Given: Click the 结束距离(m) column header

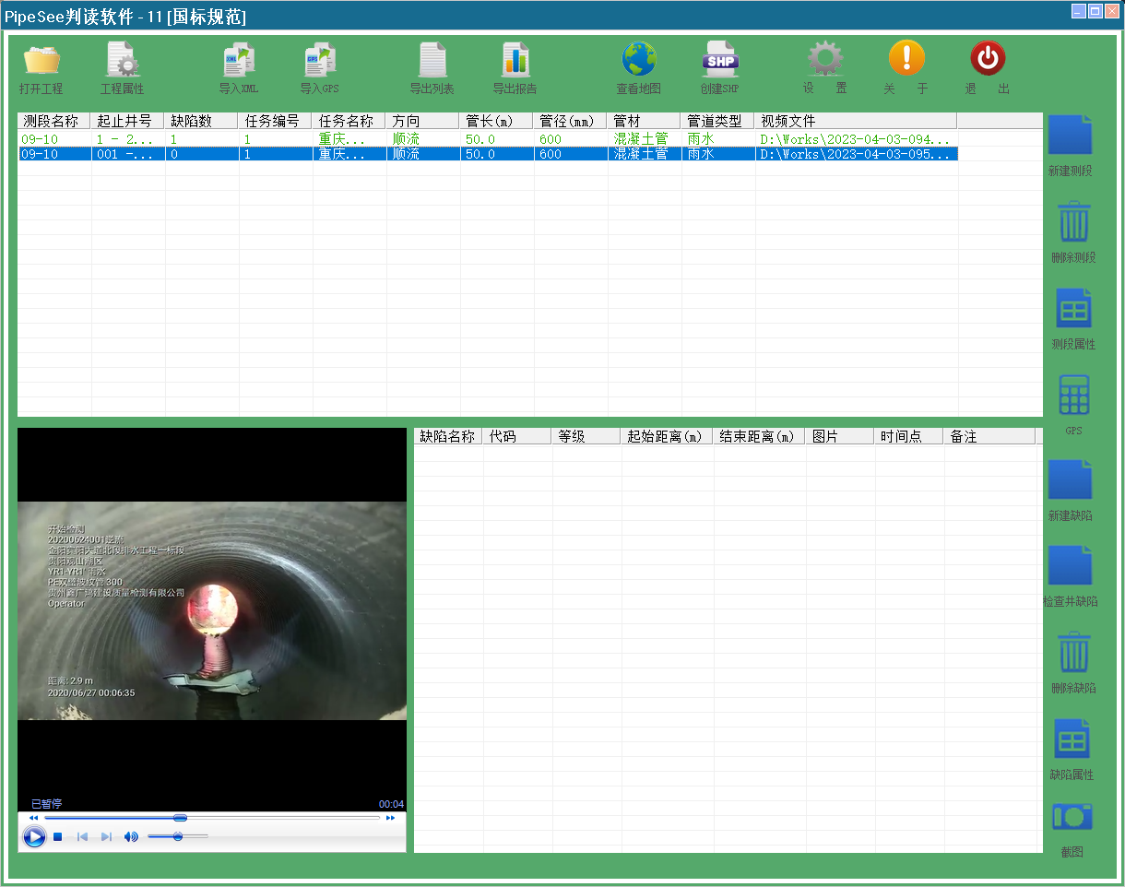Looking at the screenshot, I should (x=759, y=436).
